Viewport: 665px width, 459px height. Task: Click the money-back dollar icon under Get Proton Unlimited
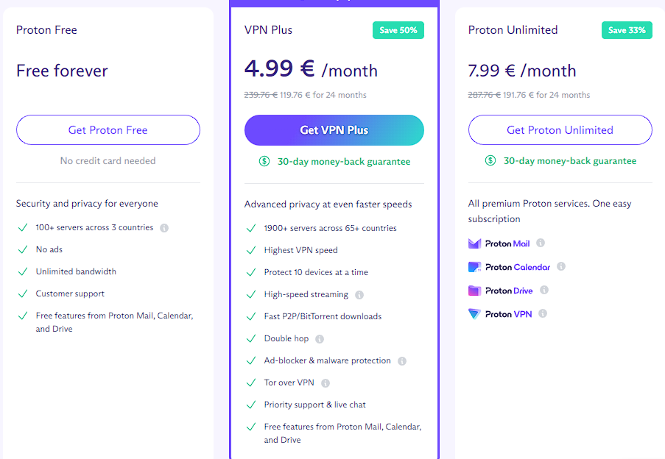click(490, 160)
